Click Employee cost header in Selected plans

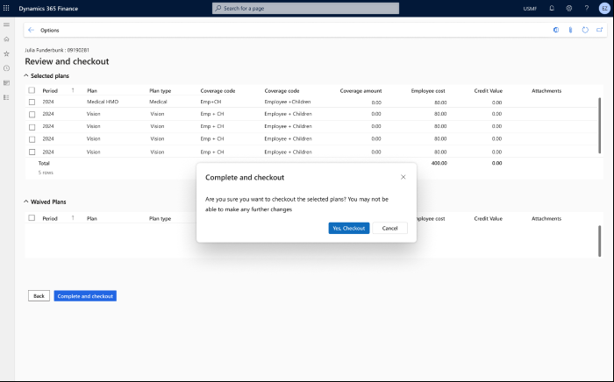point(428,91)
